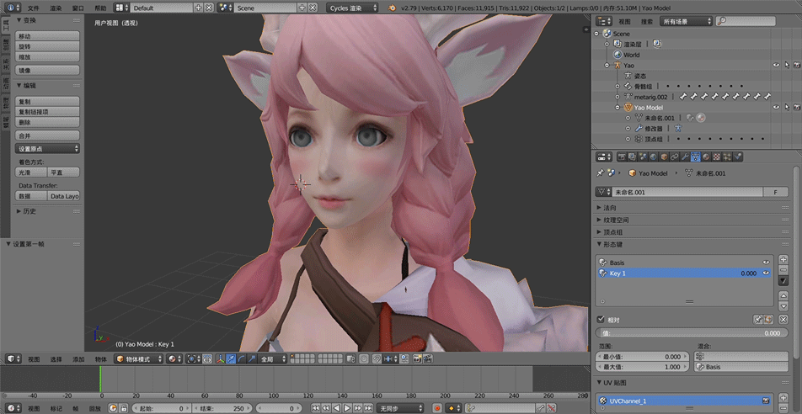Click the OpenGL render animation clapper icon

click(x=428, y=358)
